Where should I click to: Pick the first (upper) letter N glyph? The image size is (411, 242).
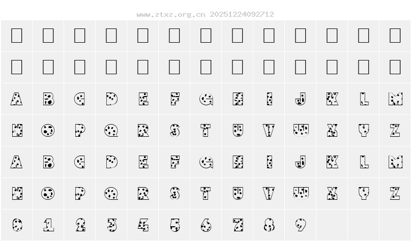[x=17, y=130]
